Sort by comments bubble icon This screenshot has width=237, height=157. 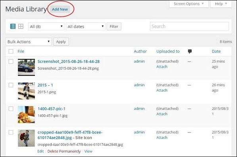190,51
